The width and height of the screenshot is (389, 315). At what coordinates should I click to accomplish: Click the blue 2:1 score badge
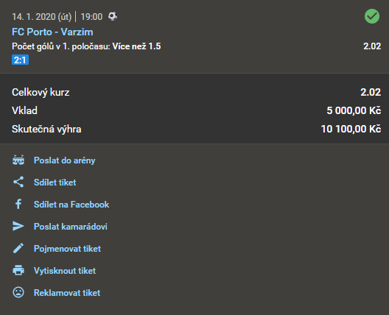click(x=21, y=60)
